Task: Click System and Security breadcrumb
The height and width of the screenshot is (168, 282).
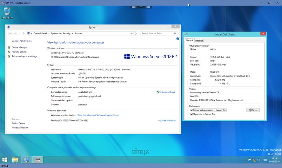Action: pos(61,33)
